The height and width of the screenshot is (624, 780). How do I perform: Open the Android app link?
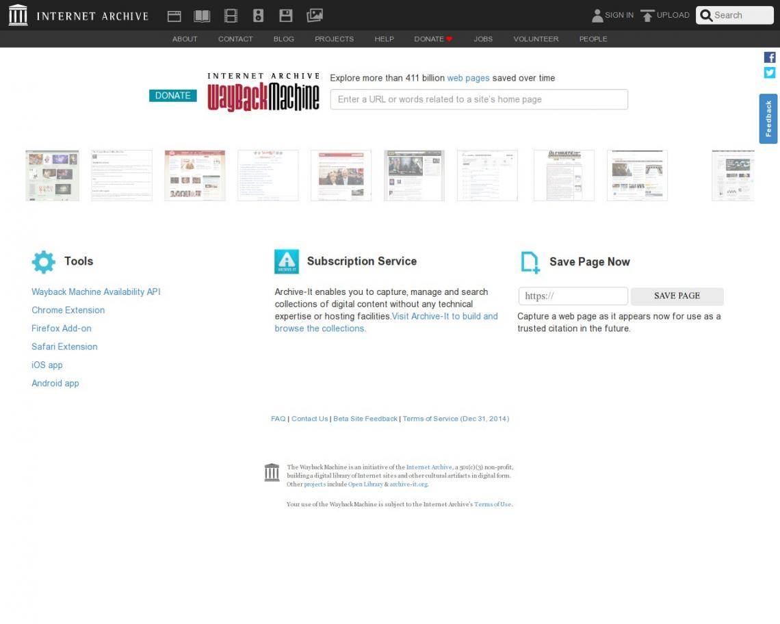pyautogui.click(x=55, y=384)
